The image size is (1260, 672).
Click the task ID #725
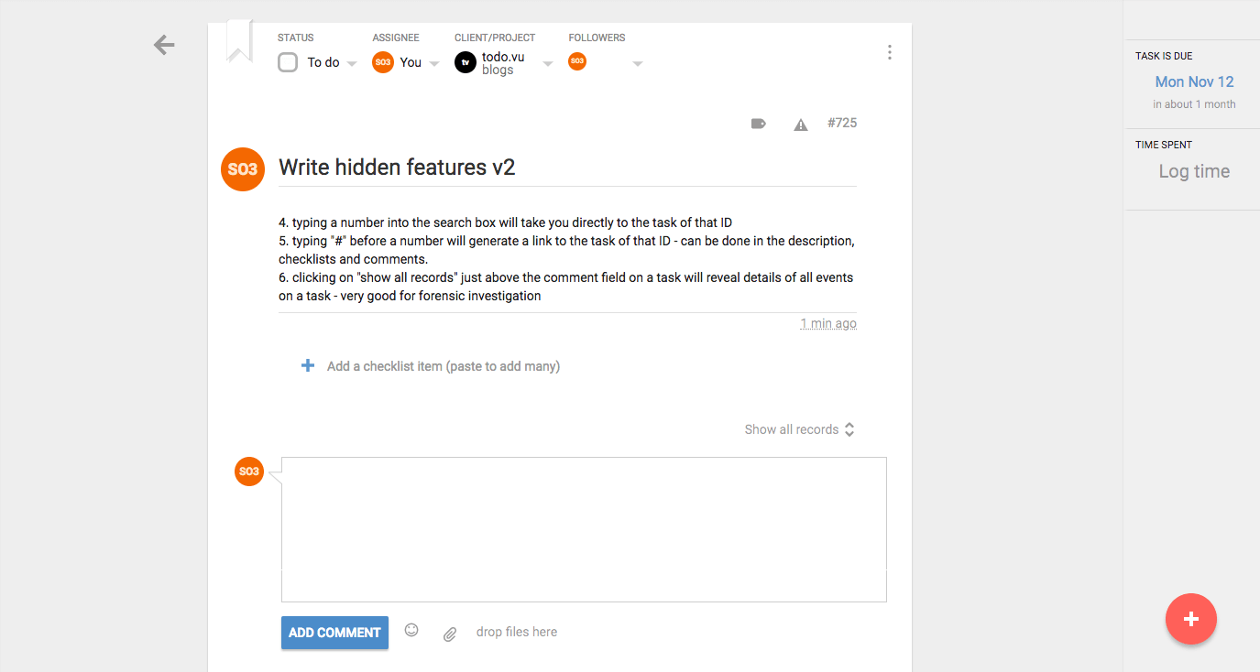842,123
